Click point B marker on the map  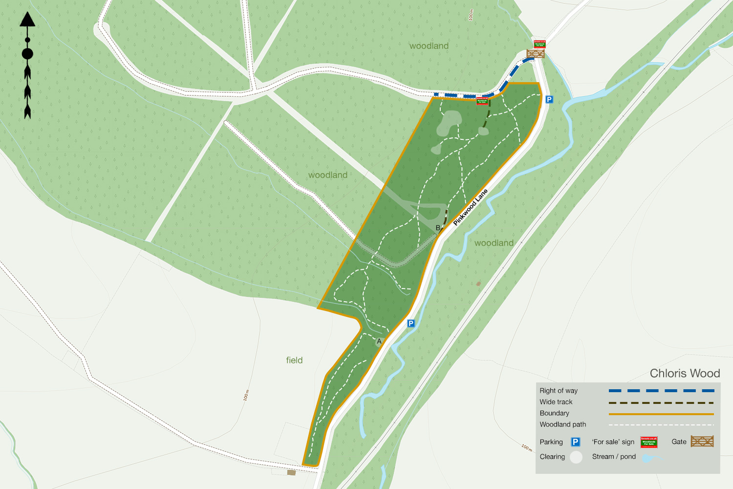[x=438, y=228]
